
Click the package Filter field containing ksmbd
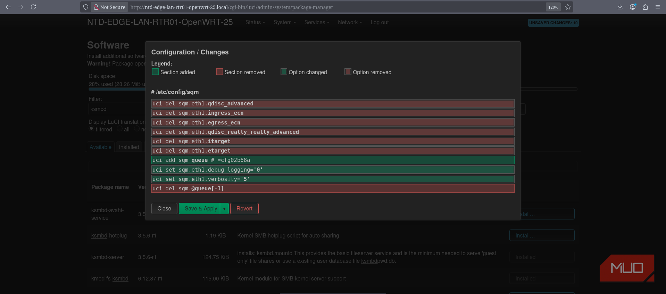[x=117, y=109]
